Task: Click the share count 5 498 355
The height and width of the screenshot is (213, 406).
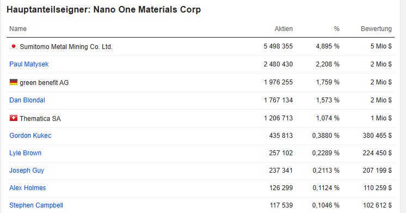Action: point(278,46)
